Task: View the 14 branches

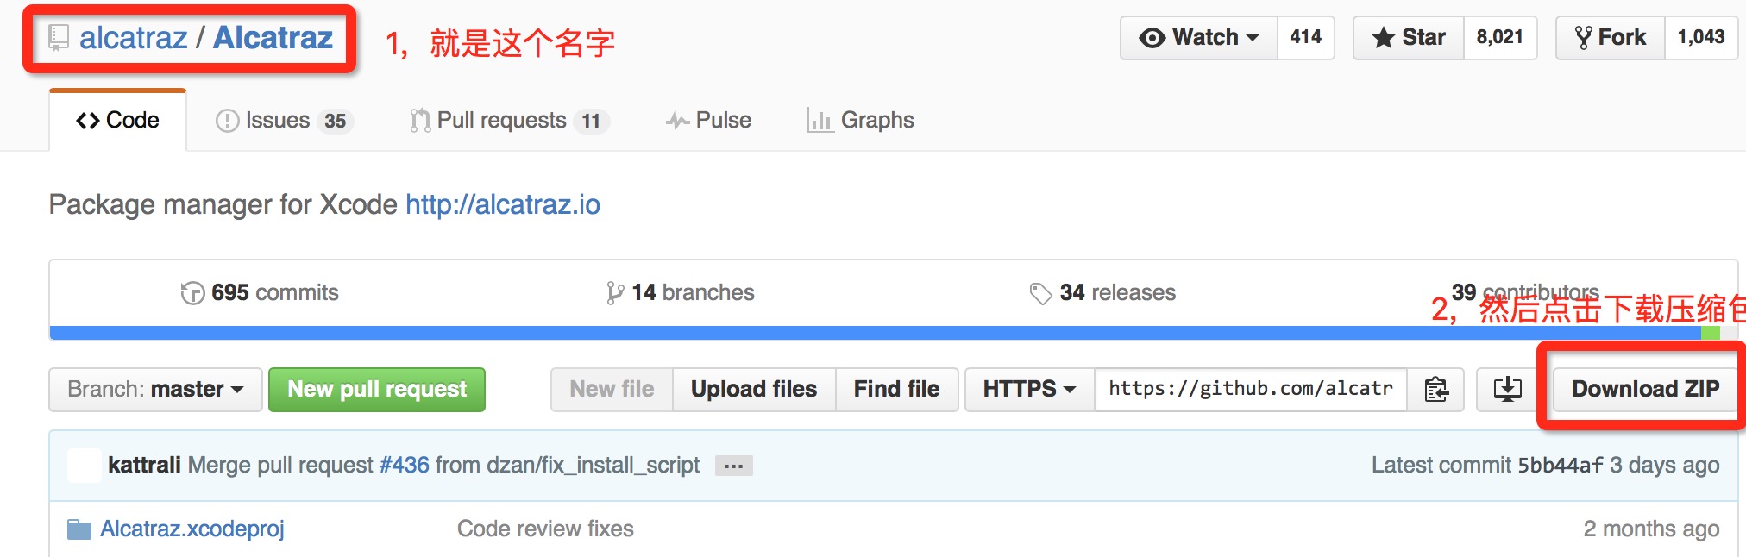Action: coord(681,293)
